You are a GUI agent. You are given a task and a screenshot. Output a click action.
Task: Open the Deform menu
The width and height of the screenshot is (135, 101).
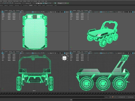tap(29, 1)
